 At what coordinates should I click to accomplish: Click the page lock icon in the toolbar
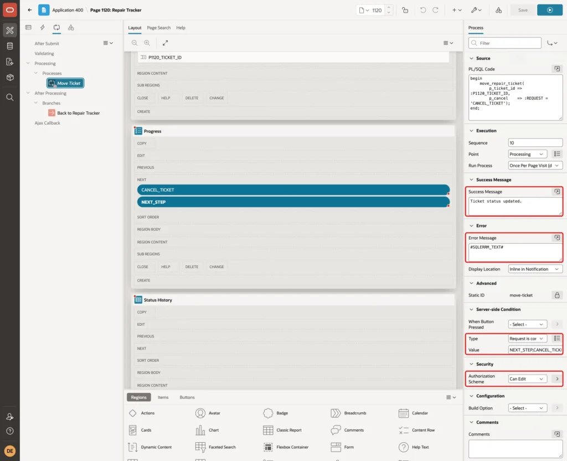click(405, 10)
